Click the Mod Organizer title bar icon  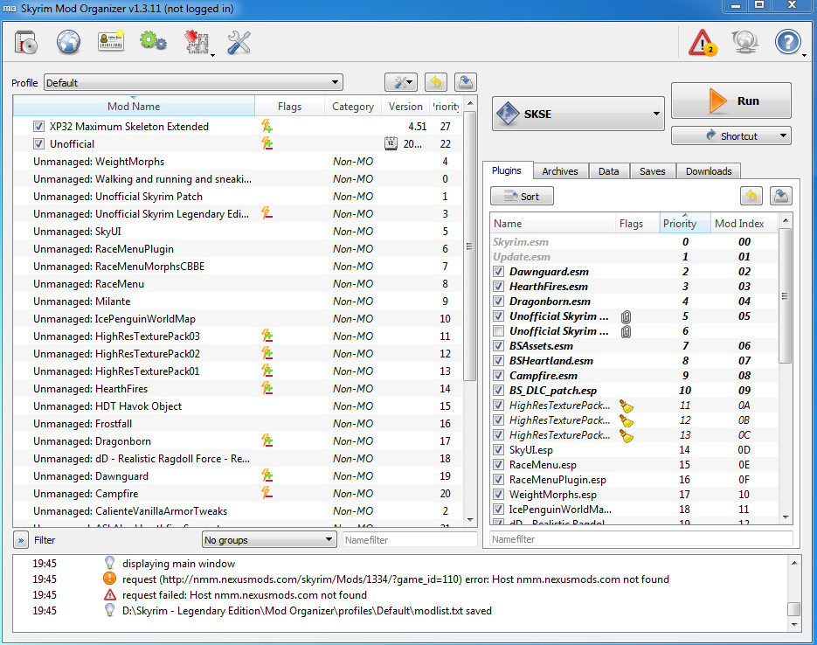click(x=10, y=9)
